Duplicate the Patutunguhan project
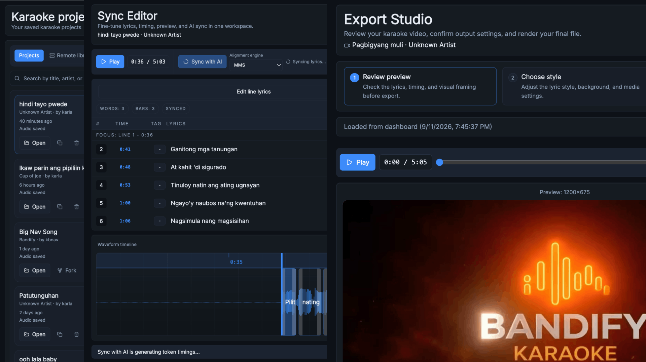Viewport: 646px width, 362px height. [60, 334]
